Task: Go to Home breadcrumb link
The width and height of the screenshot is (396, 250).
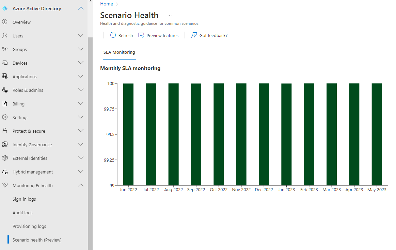Action: tap(107, 4)
